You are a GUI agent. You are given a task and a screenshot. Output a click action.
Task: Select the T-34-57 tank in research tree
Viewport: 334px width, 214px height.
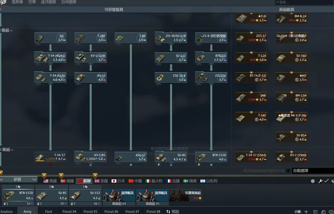(x=50, y=157)
